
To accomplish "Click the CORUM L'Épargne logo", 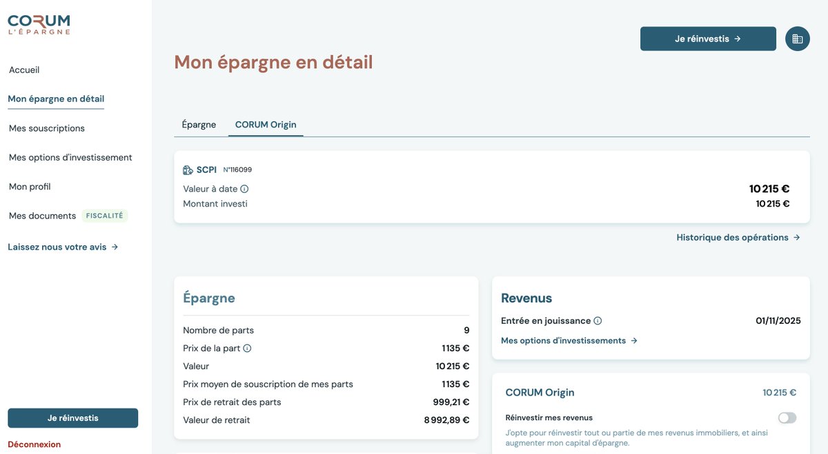I will coord(39,25).
